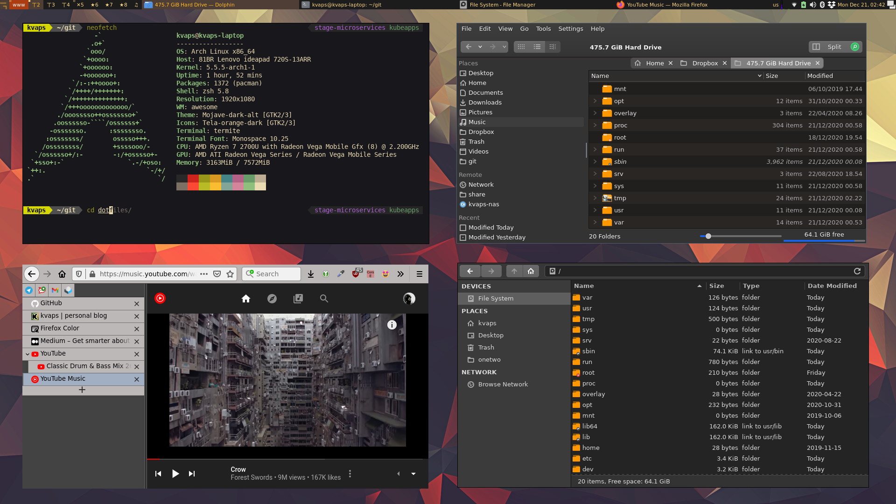Expand YouTube Music player page arrow
Image resolution: width=896 pixels, height=504 pixels.
(413, 474)
